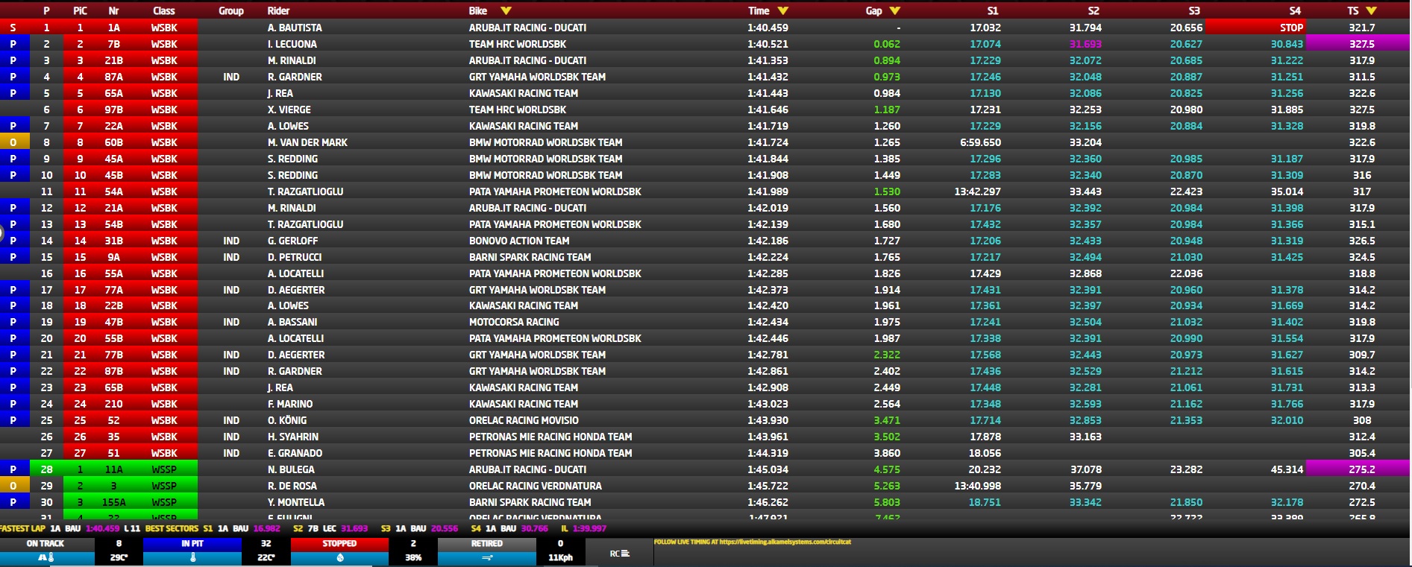This screenshot has width=1412, height=567.
Task: Select the Group column header
Action: pos(231,10)
